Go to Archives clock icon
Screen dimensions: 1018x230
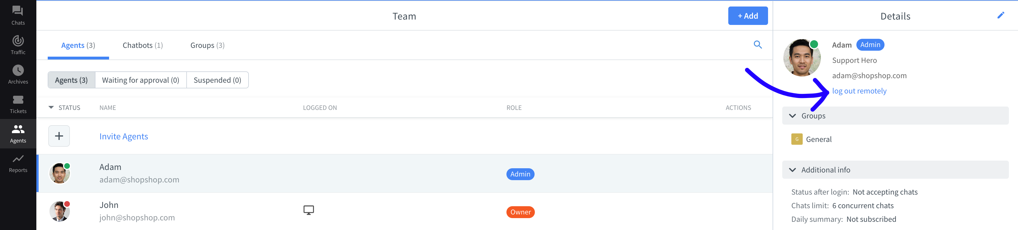18,71
